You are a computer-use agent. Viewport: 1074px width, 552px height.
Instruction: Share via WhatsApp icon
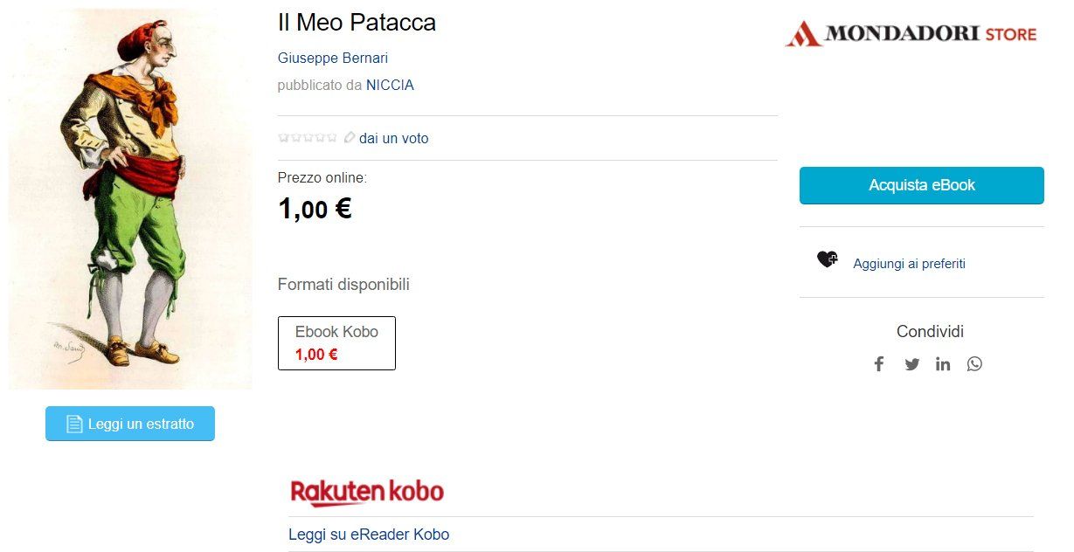[x=974, y=364]
